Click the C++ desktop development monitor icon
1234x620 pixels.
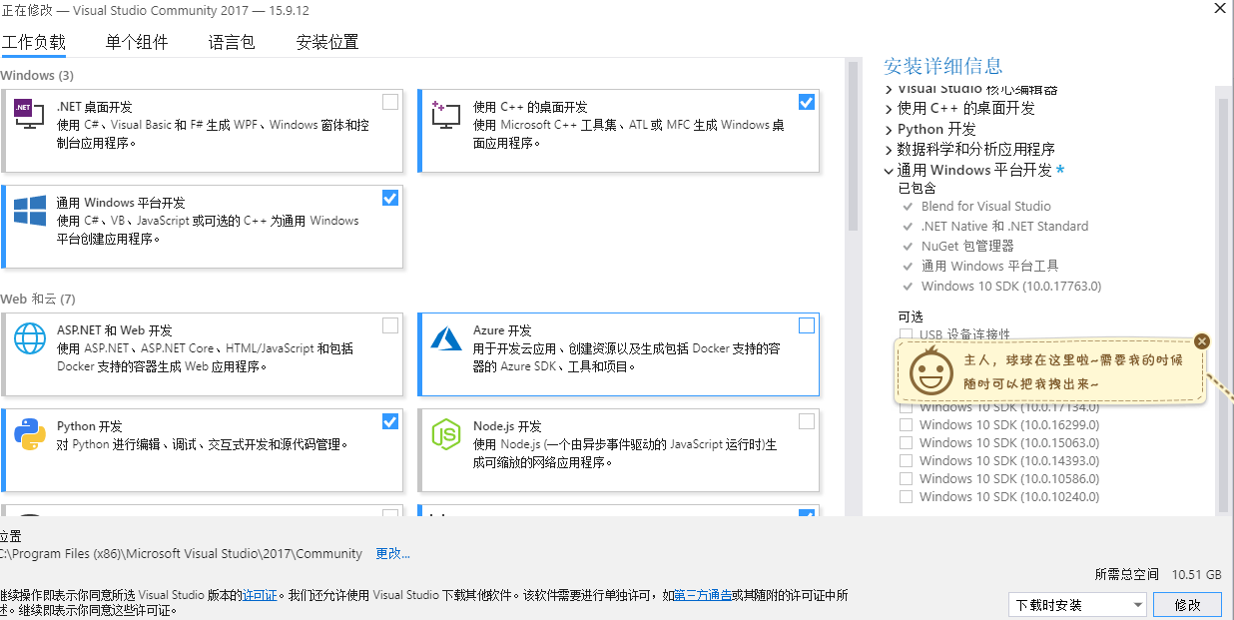[444, 114]
